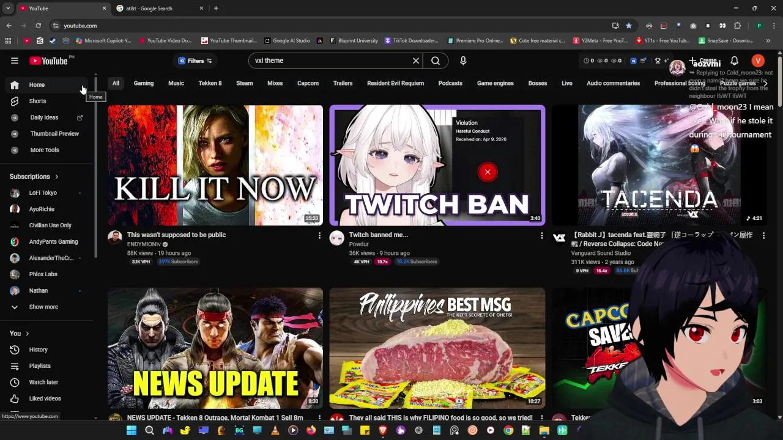This screenshot has height=440, width=783.
Task: Open options menu for Twitch banned video
Action: click(541, 235)
